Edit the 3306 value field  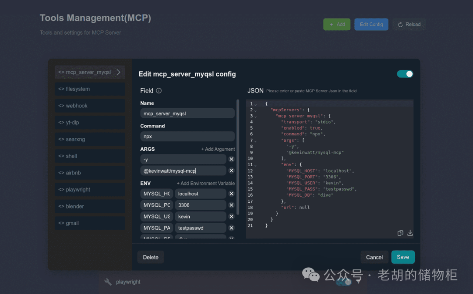point(200,205)
